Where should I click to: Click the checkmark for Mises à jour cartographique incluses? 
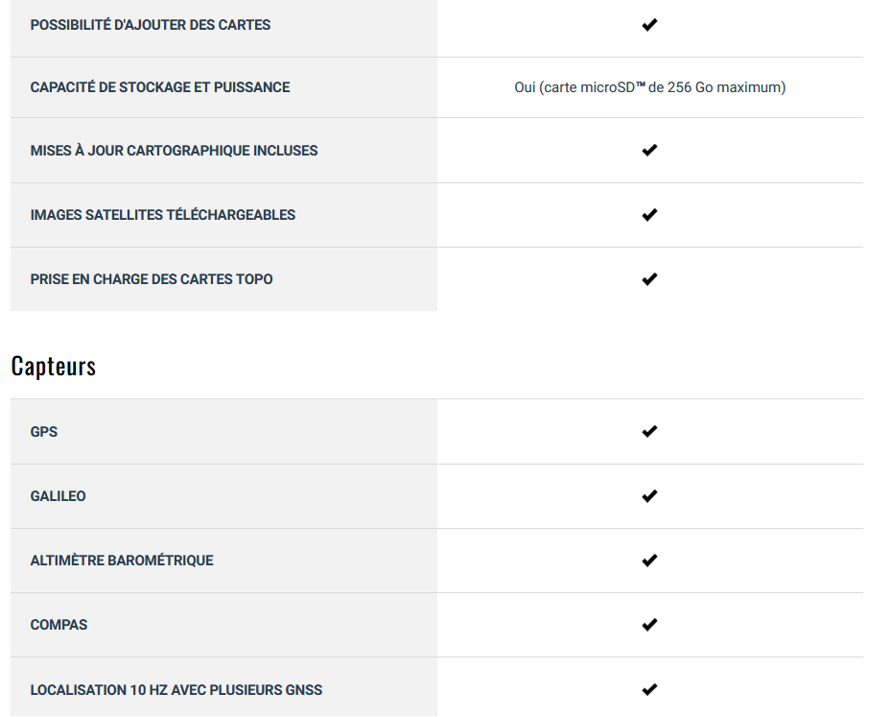[649, 150]
